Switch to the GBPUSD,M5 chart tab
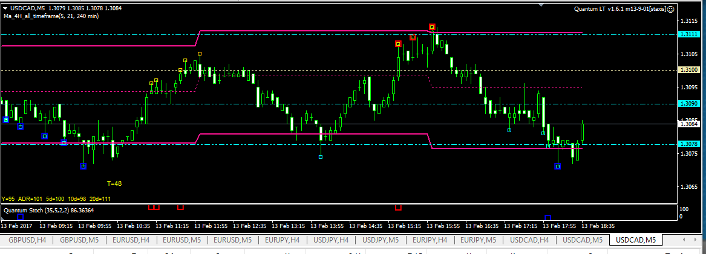The width and height of the screenshot is (706, 254). 79,241
